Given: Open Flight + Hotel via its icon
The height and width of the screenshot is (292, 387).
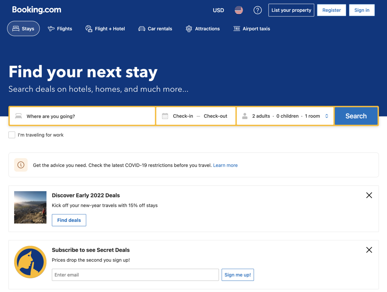Looking at the screenshot, I should click(89, 28).
